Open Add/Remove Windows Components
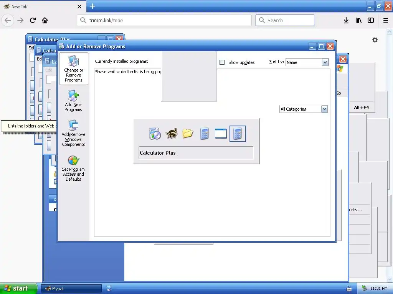This screenshot has width=393, height=294. (73, 133)
